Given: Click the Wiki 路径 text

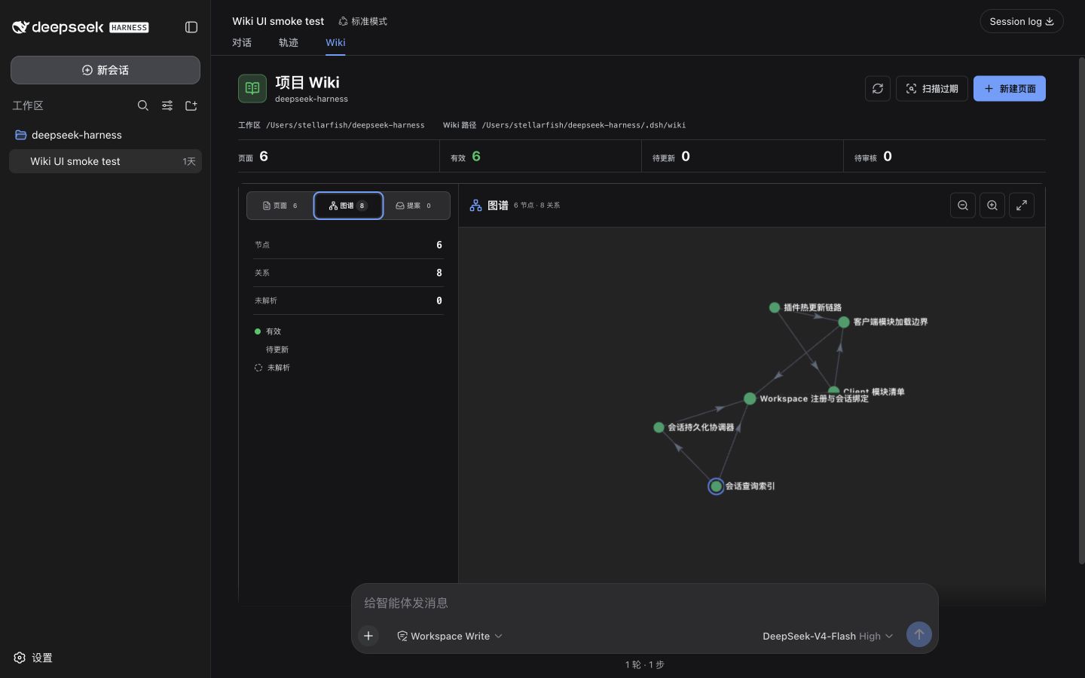Looking at the screenshot, I should point(564,125).
